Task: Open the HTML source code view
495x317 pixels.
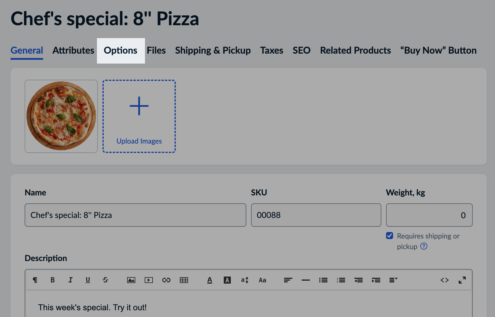Action: 445,280
